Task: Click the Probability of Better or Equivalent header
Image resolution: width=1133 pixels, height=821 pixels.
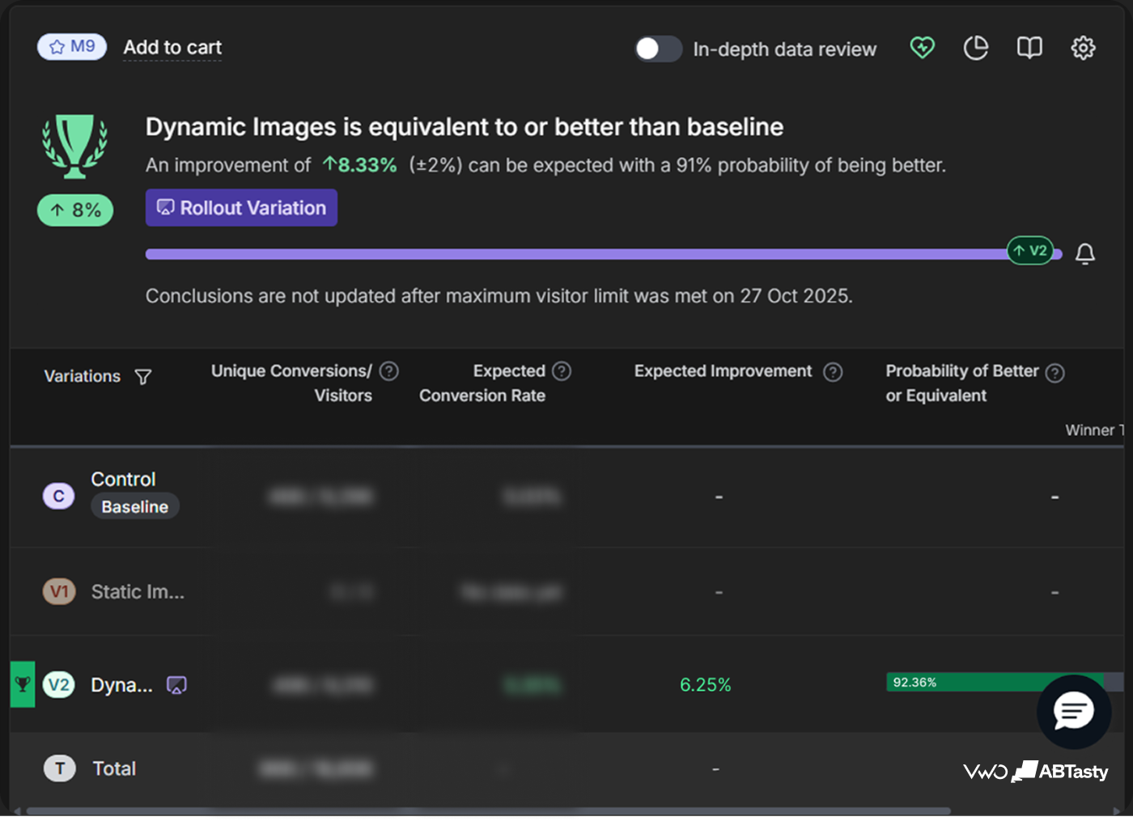Action: click(961, 383)
